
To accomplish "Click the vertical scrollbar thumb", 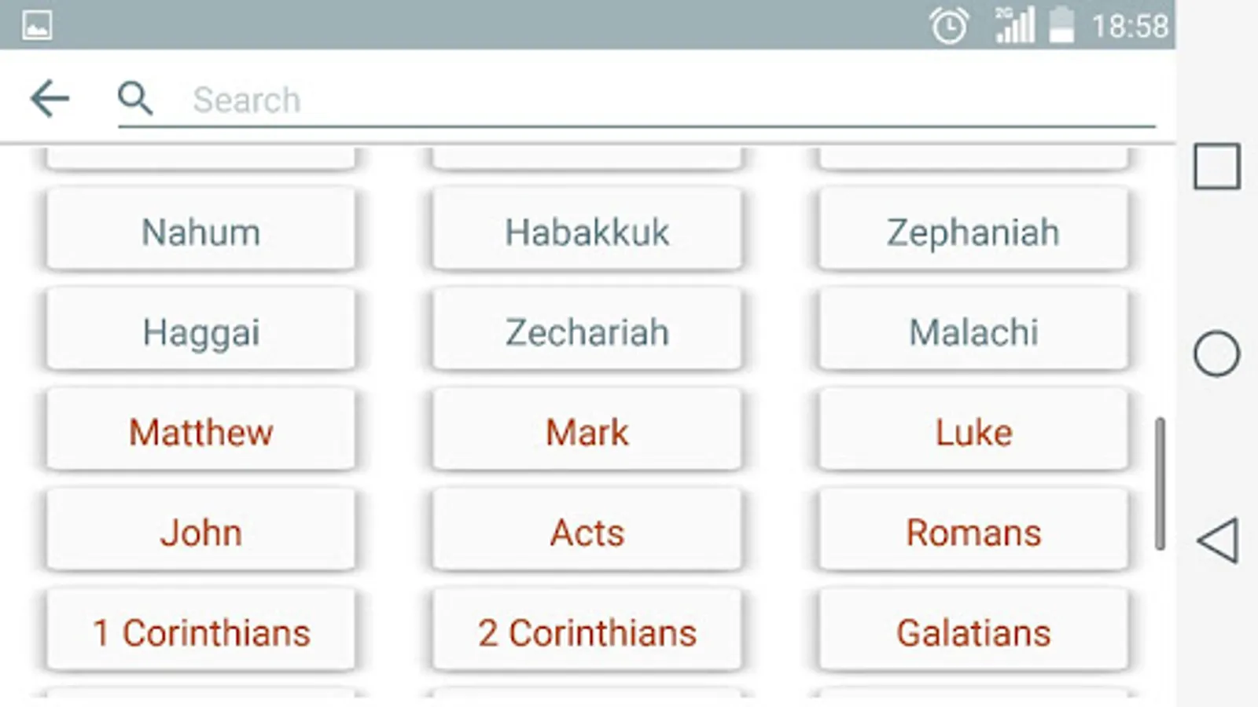I will (x=1160, y=483).
